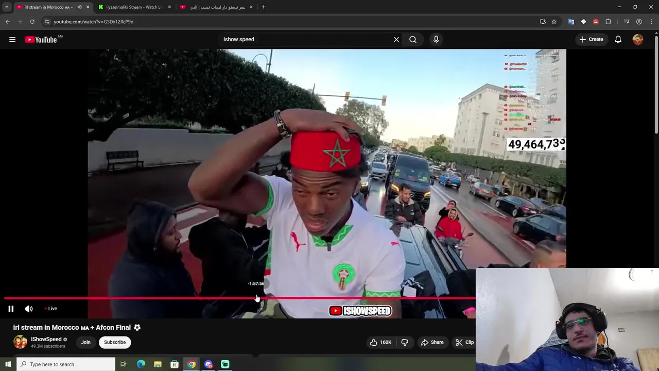Reload the page
The height and width of the screenshot is (371, 659).
pyautogui.click(x=32, y=22)
